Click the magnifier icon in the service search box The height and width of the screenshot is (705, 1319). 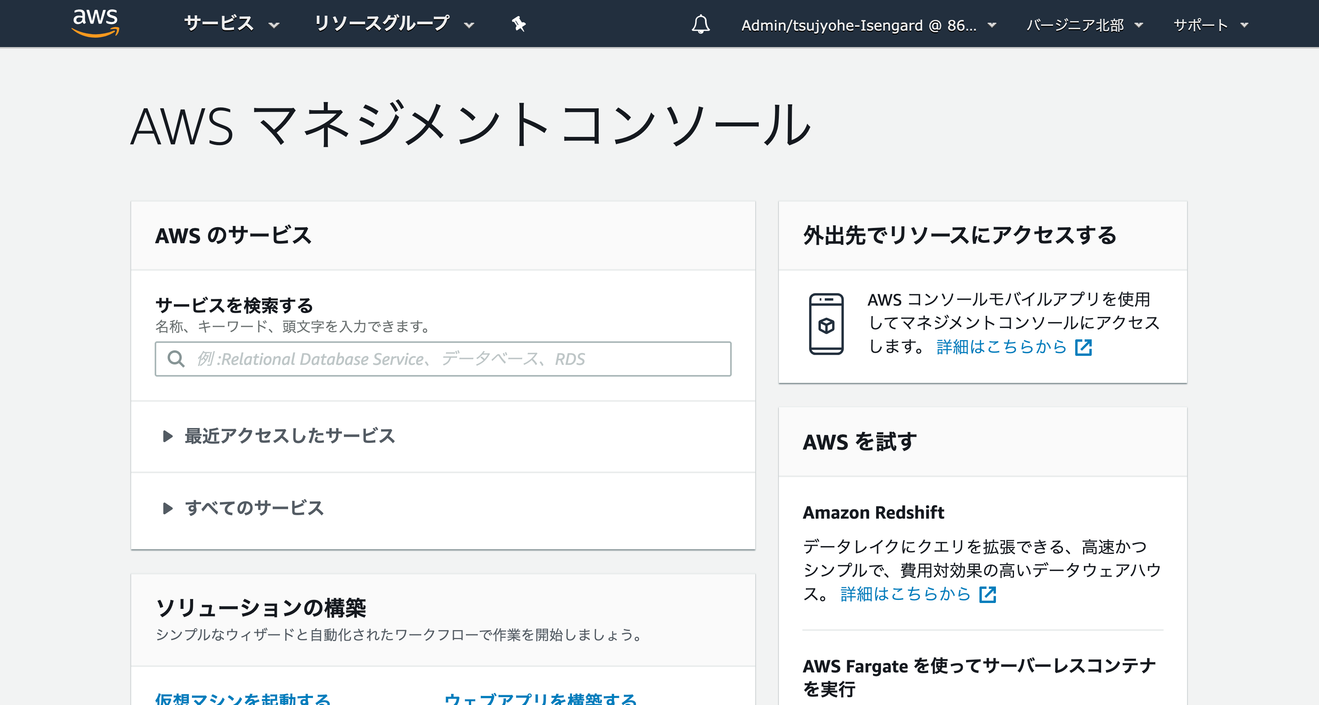coord(176,359)
